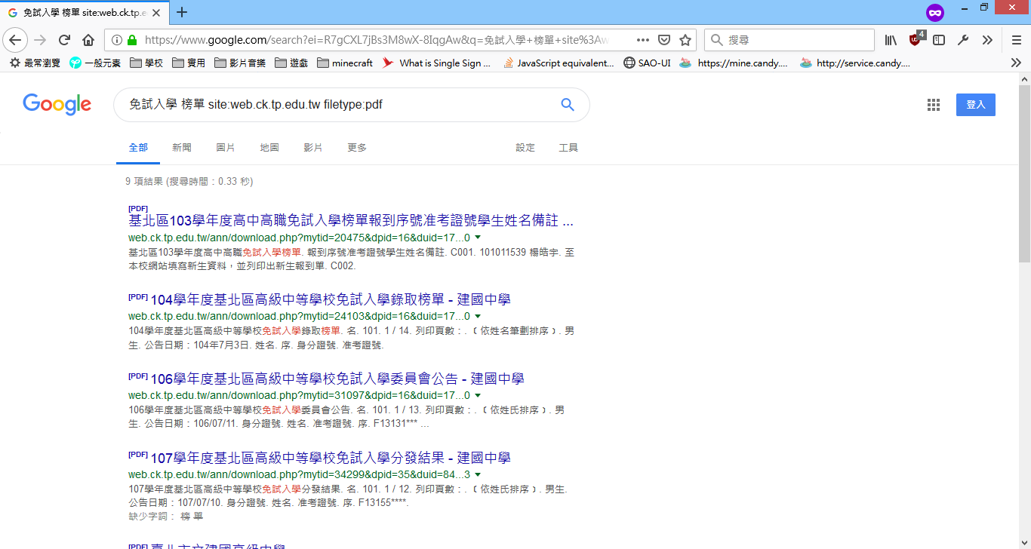Image resolution: width=1031 pixels, height=549 pixels.
Task: View the green padlock connection details
Action: (132, 40)
